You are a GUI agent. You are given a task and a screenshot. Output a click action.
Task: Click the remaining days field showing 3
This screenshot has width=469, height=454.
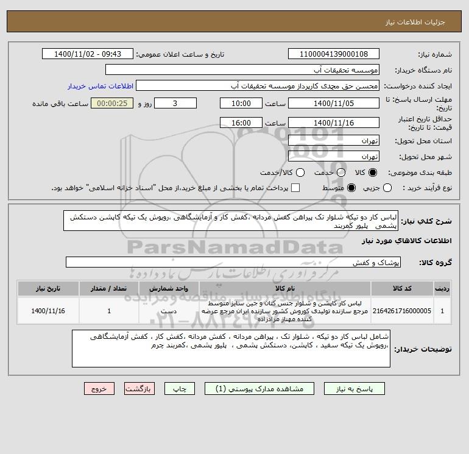pyautogui.click(x=175, y=103)
